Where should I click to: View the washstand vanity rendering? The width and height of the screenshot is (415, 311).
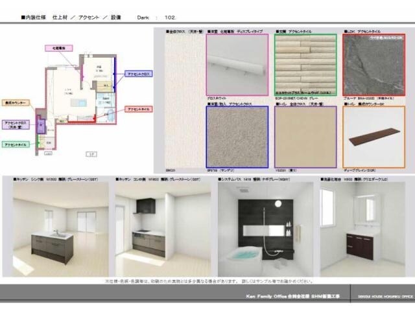[x=362, y=229]
